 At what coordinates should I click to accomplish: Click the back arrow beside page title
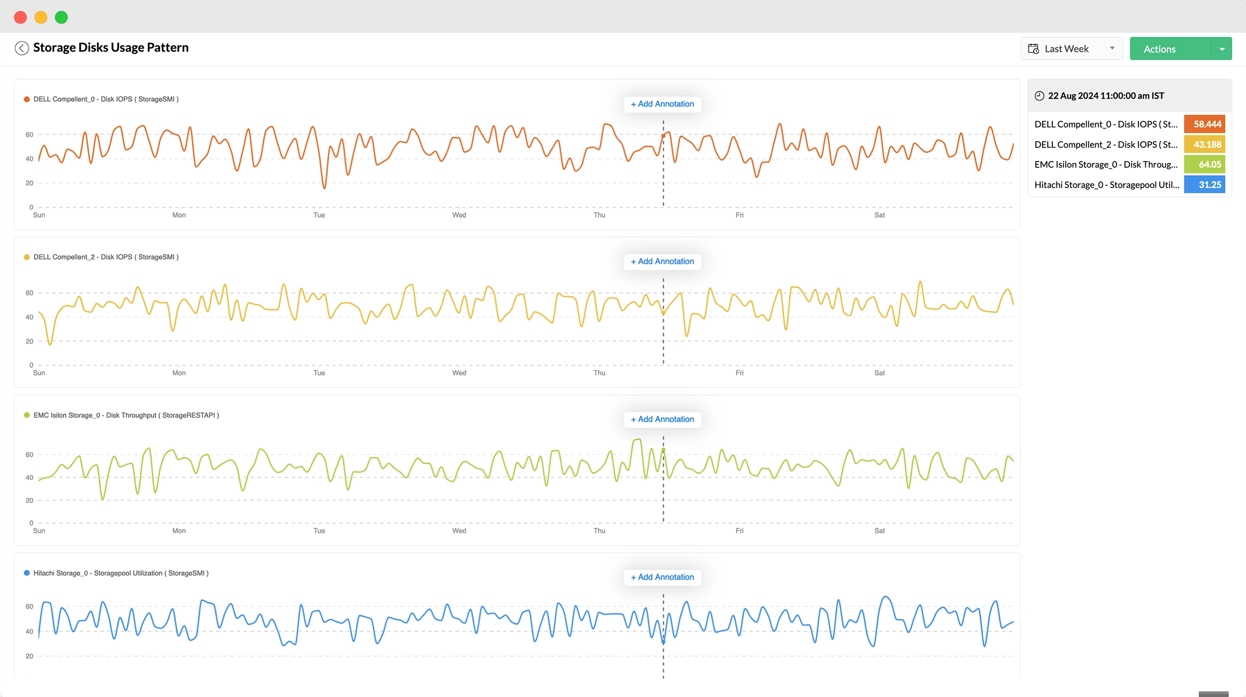[21, 48]
